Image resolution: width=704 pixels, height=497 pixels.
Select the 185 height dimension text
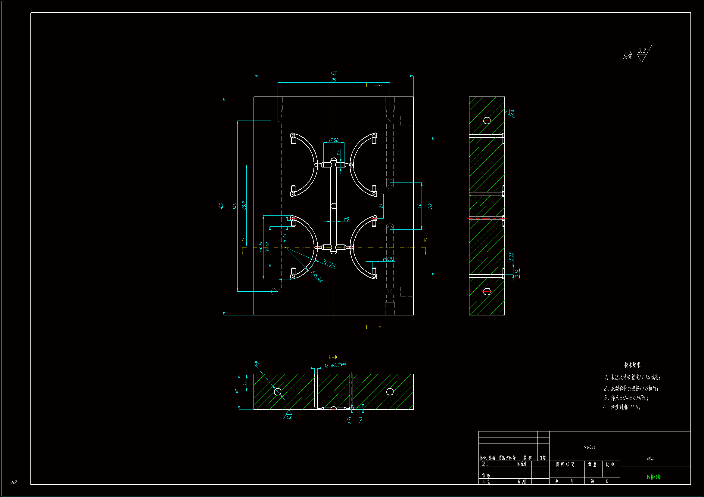(x=221, y=206)
